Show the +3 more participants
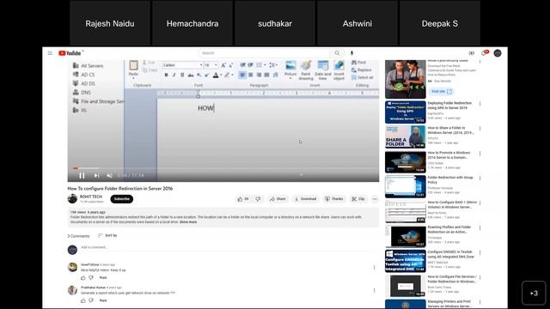The image size is (550, 309). pos(534,293)
